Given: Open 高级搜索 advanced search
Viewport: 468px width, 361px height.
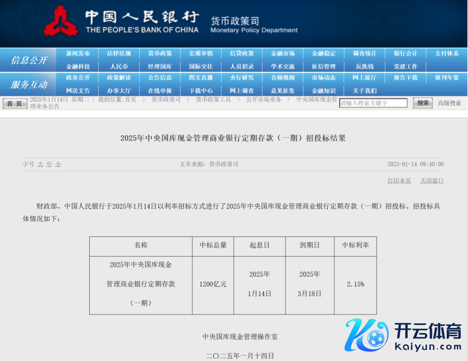Looking at the screenshot, I should (x=449, y=103).
